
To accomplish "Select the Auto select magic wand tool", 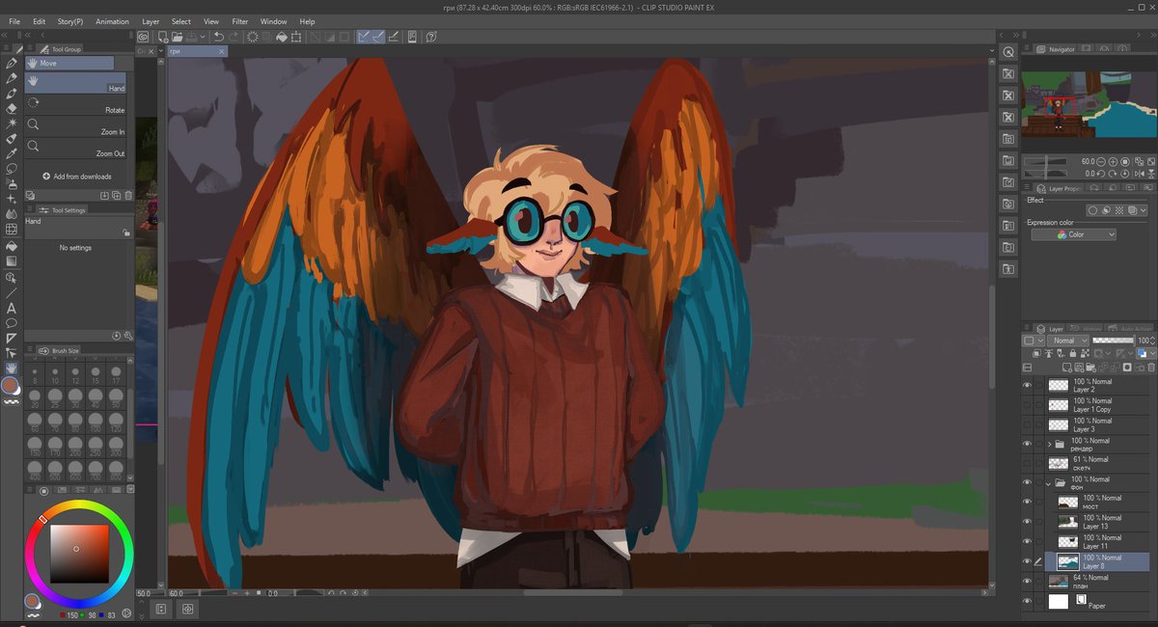I will click(x=12, y=123).
